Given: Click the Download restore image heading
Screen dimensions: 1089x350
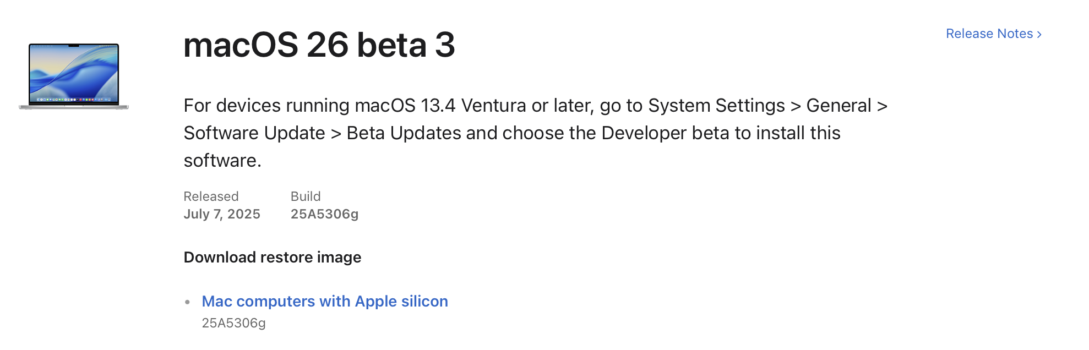Looking at the screenshot, I should pyautogui.click(x=272, y=258).
